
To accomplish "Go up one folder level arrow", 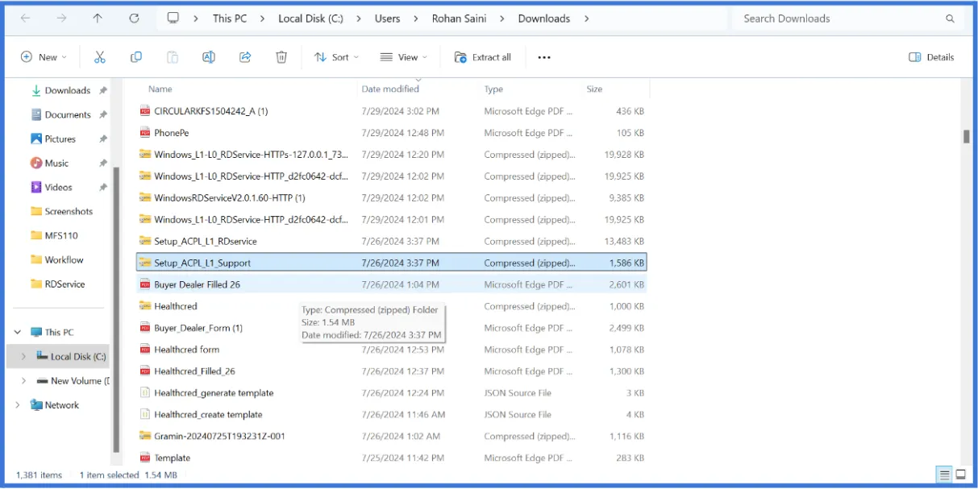I will (98, 19).
